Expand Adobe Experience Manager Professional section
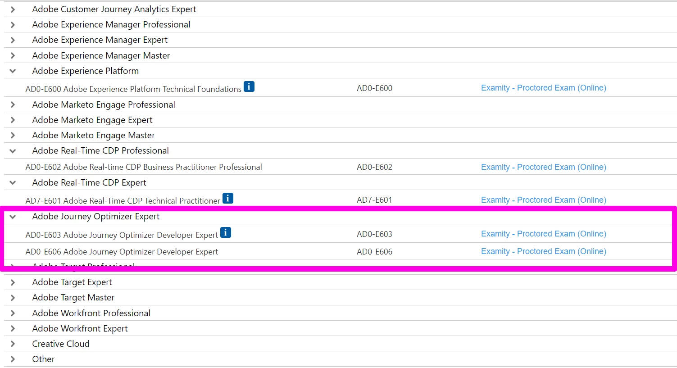This screenshot has width=677, height=368. click(x=13, y=25)
